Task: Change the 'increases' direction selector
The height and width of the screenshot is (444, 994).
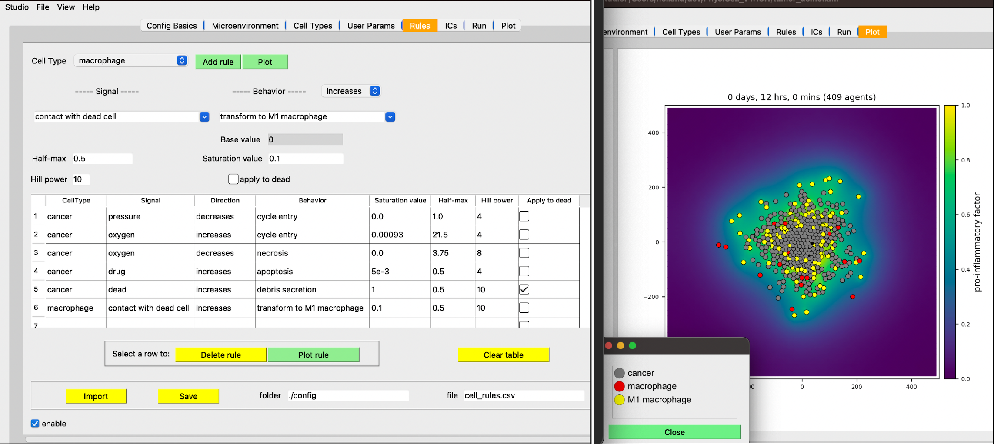Action: click(x=351, y=91)
